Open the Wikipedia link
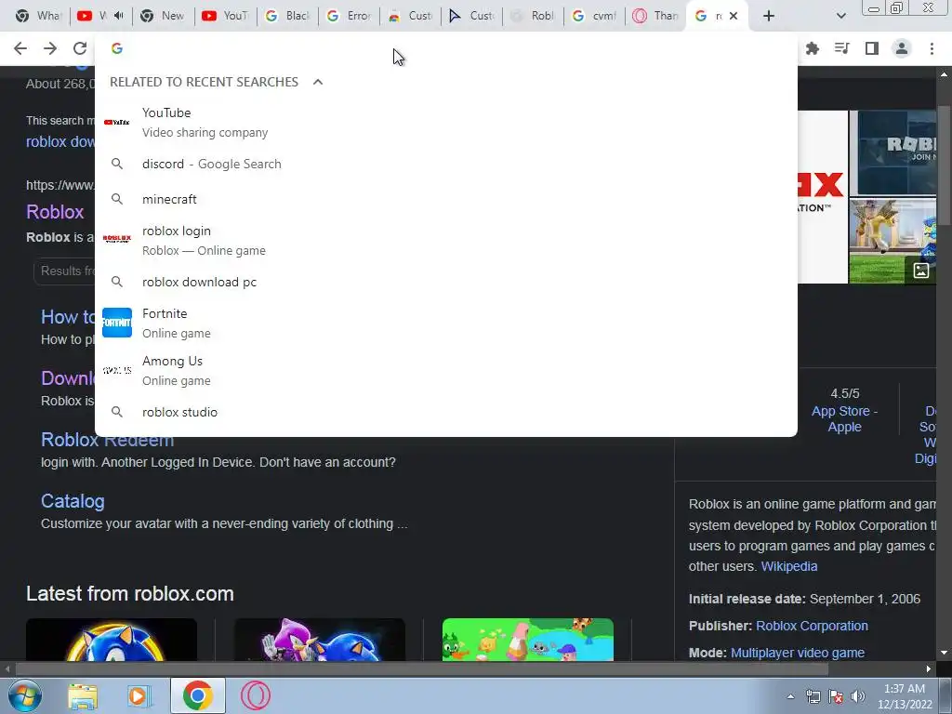This screenshot has height=714, width=952. click(x=788, y=566)
